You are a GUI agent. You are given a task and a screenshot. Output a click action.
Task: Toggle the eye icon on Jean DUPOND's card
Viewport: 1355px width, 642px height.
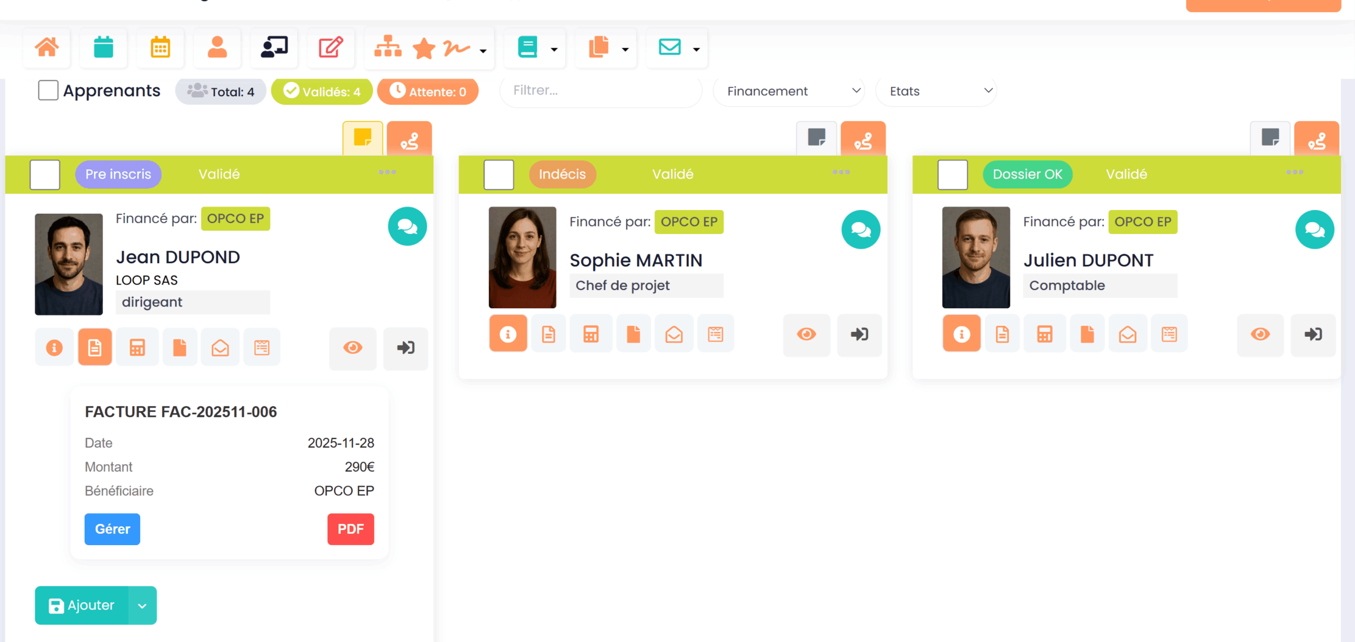[x=352, y=348]
